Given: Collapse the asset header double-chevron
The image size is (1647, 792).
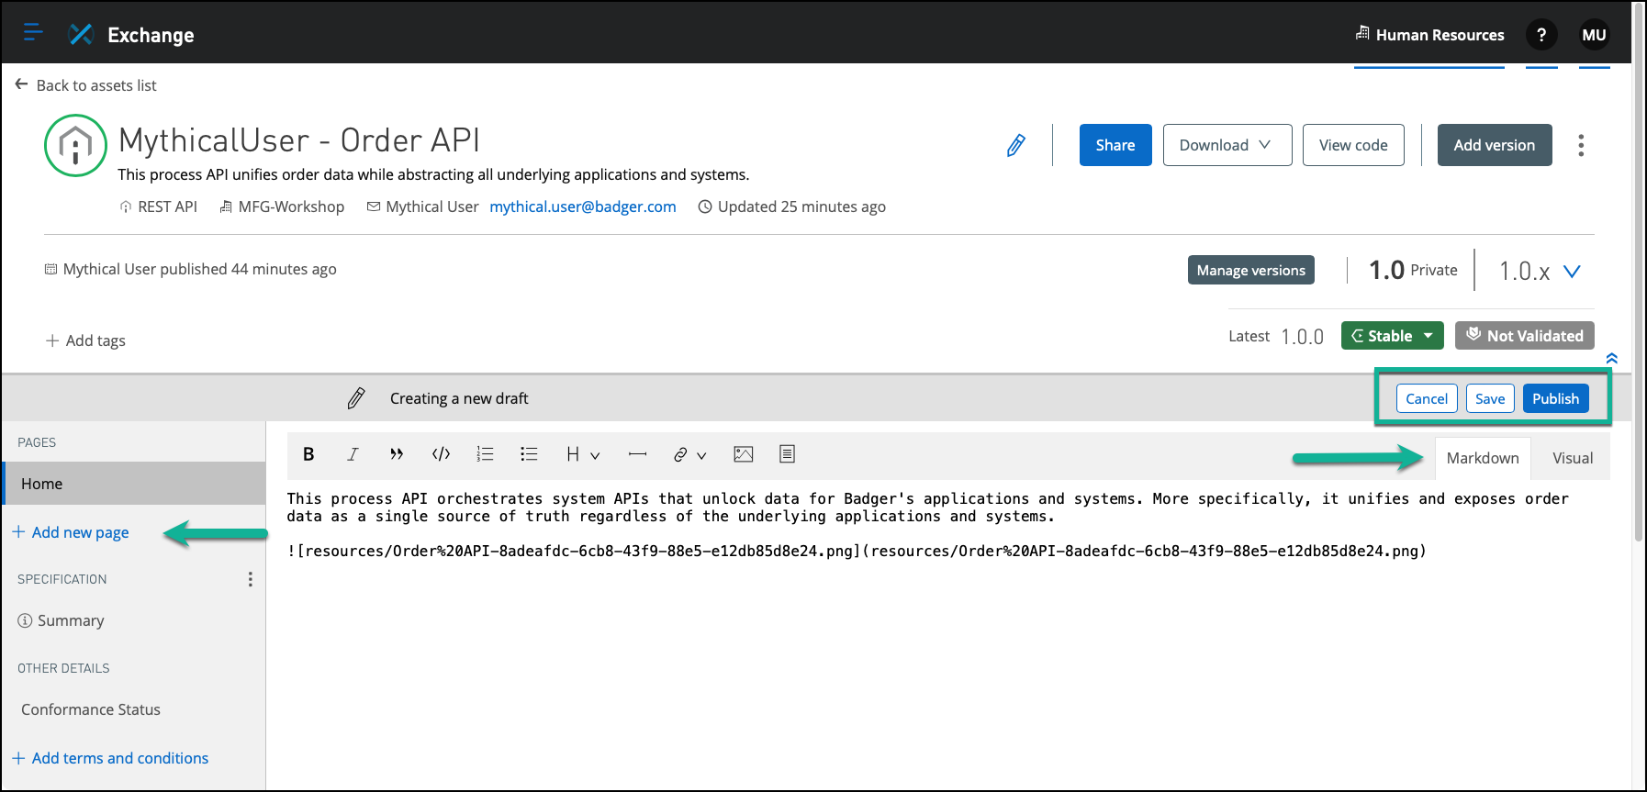Looking at the screenshot, I should [1611, 359].
